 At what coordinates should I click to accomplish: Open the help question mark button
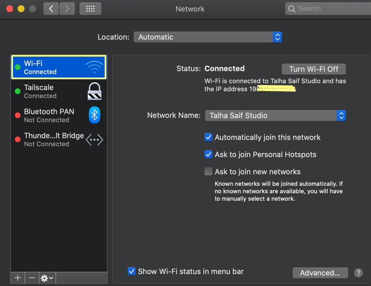(358, 273)
